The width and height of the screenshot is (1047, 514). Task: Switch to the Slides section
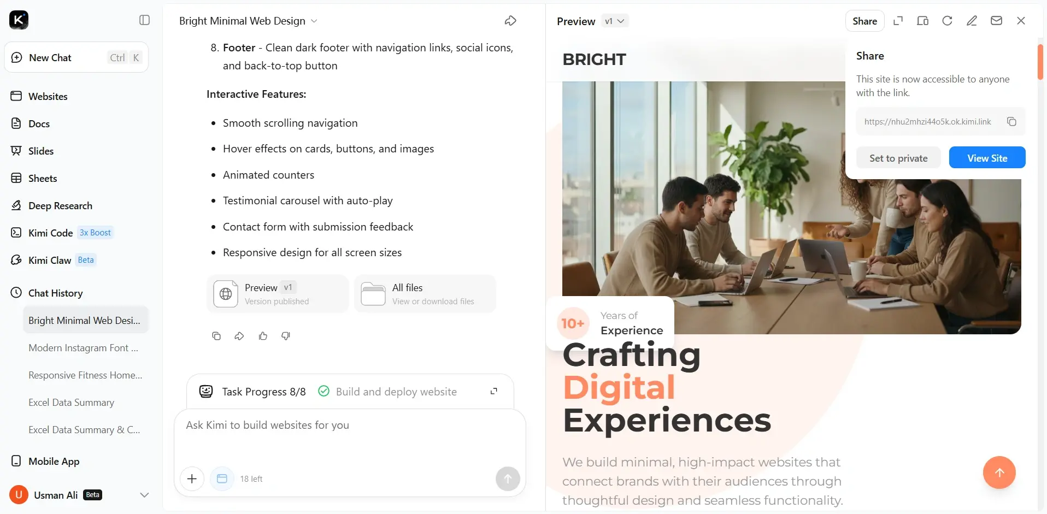pyautogui.click(x=40, y=151)
